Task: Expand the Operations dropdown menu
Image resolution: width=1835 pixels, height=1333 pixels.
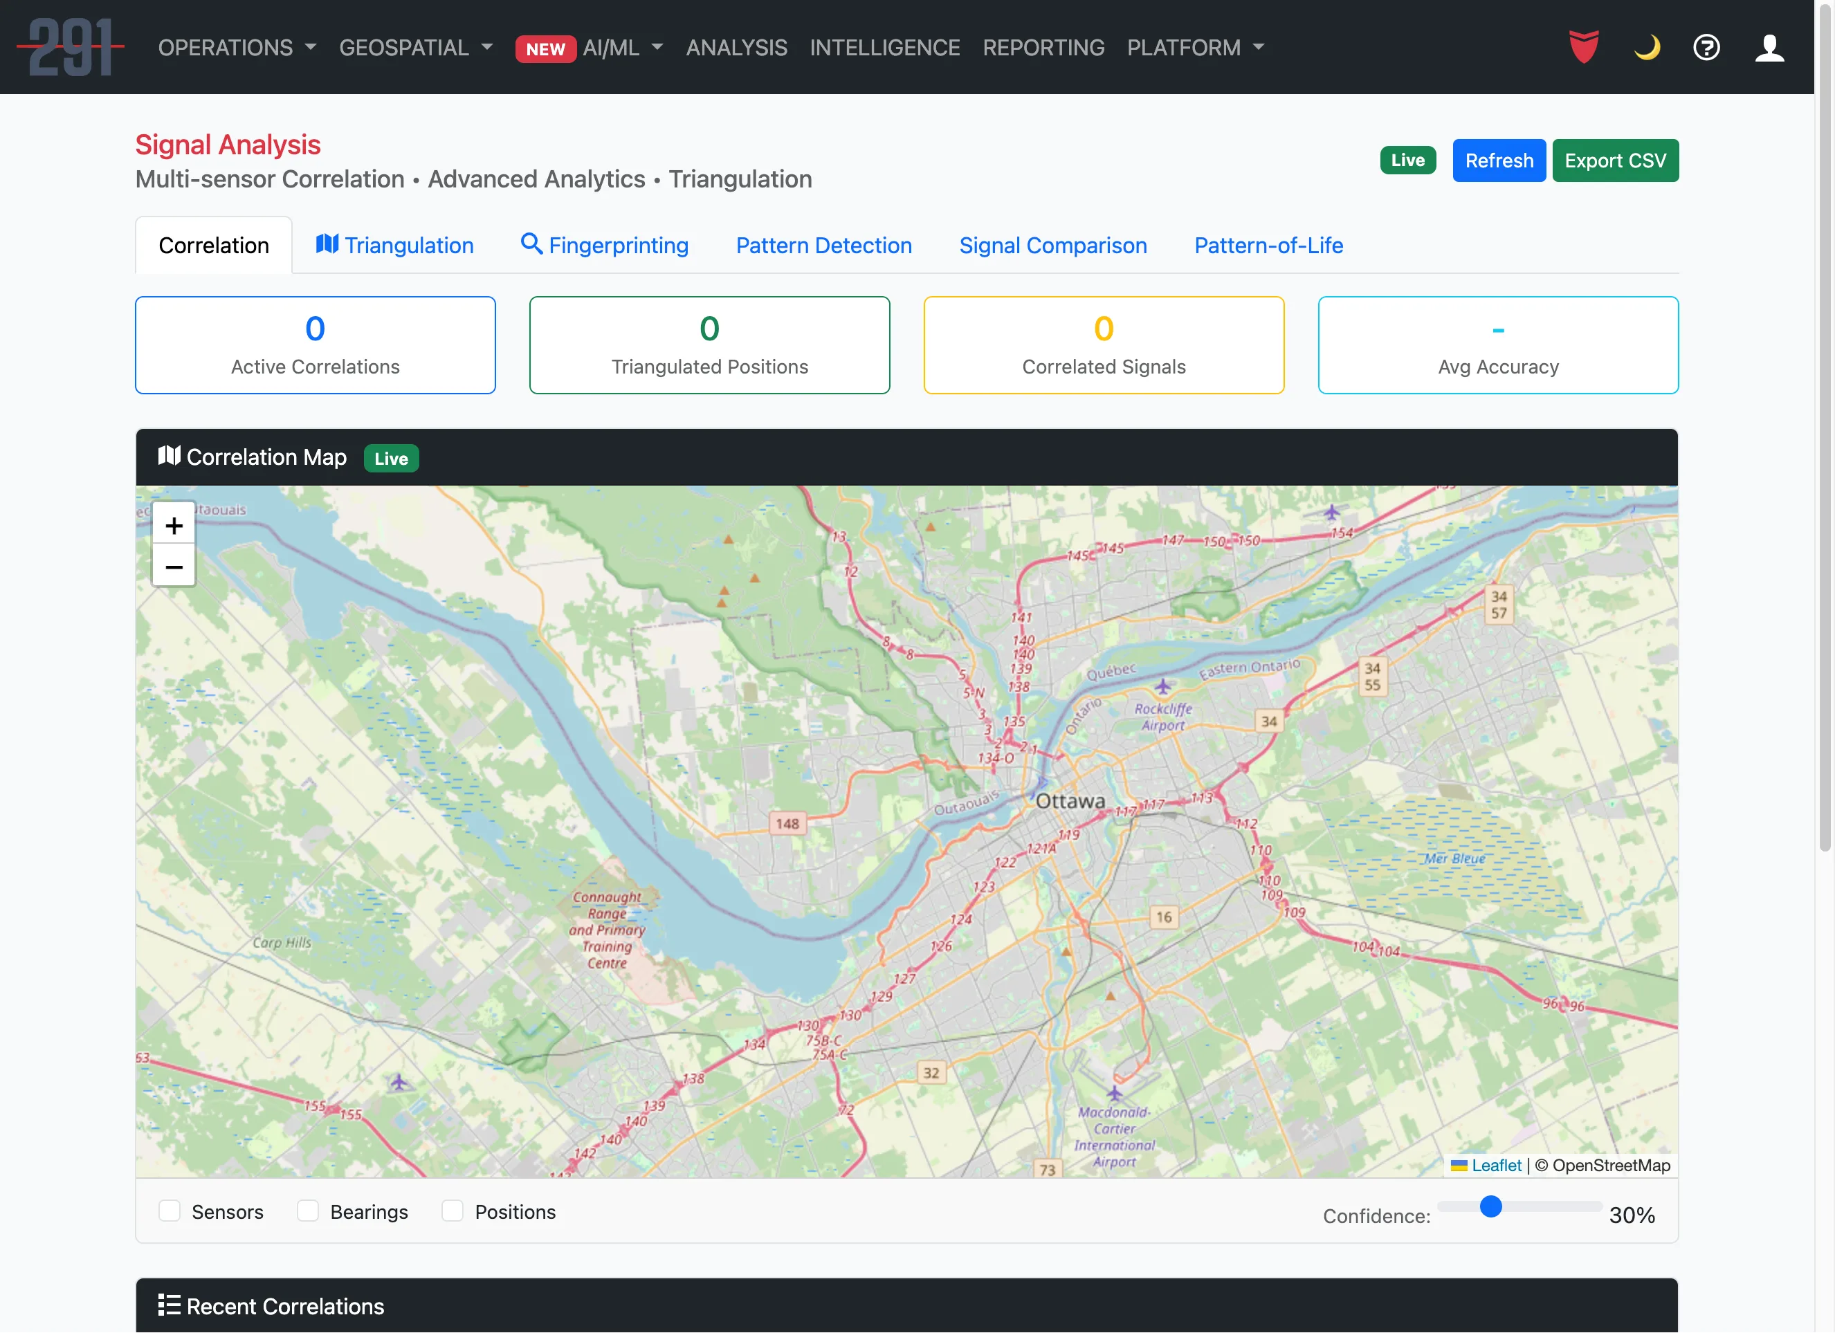Action: 237,48
